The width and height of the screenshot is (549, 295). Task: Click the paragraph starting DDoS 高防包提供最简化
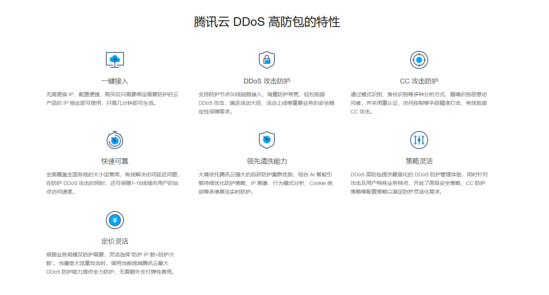click(419, 183)
